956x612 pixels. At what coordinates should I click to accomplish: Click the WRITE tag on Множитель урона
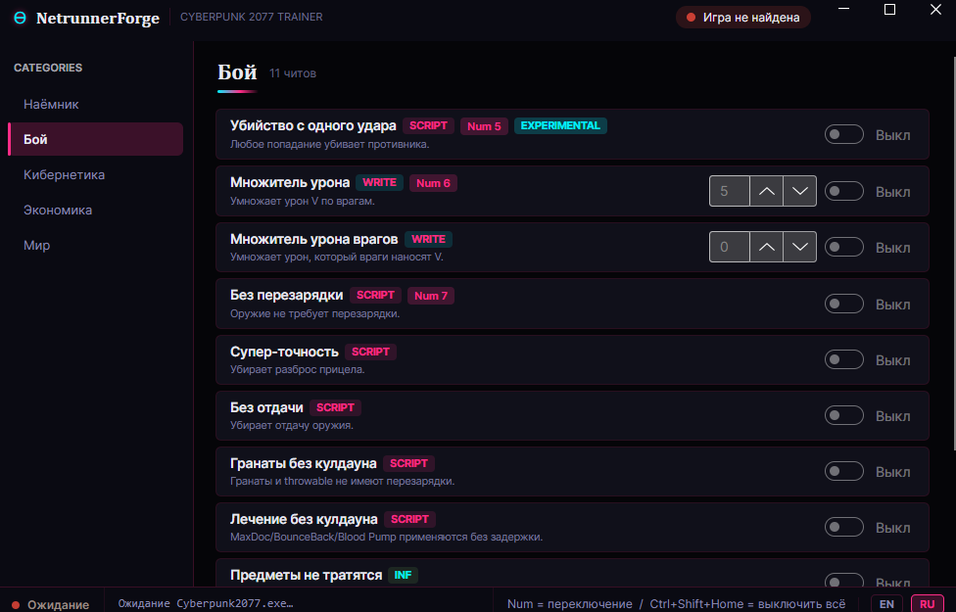(379, 182)
